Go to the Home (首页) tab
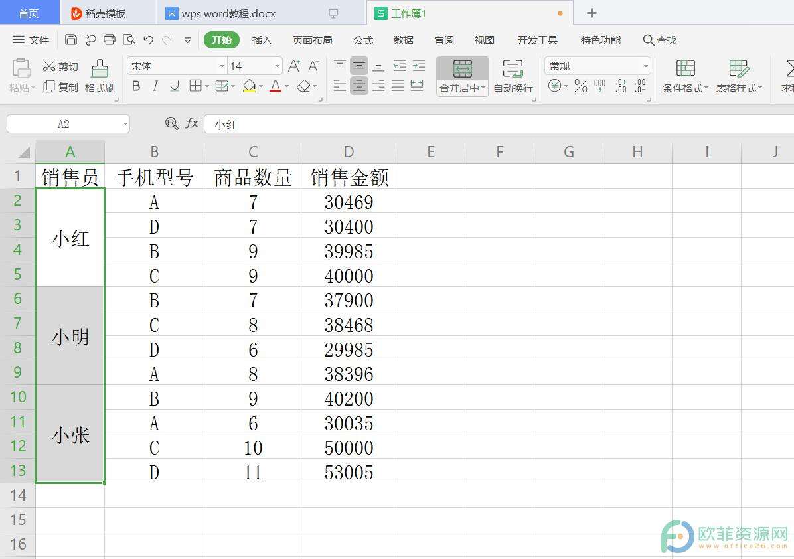This screenshot has width=794, height=559. click(29, 13)
